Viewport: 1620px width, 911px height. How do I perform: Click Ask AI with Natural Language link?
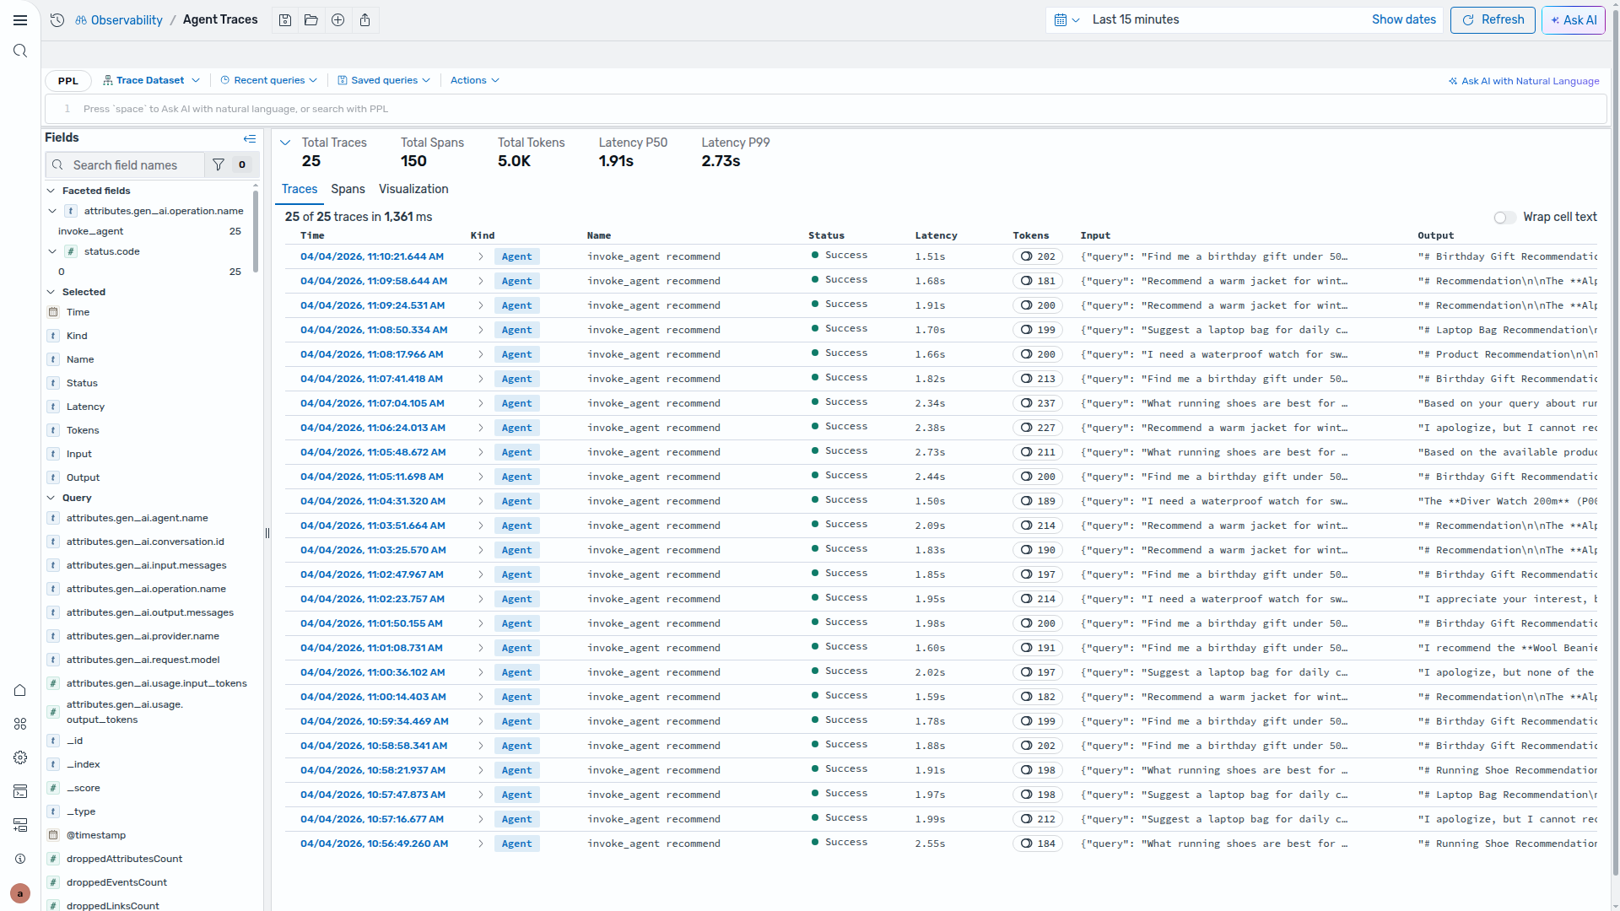click(x=1524, y=81)
